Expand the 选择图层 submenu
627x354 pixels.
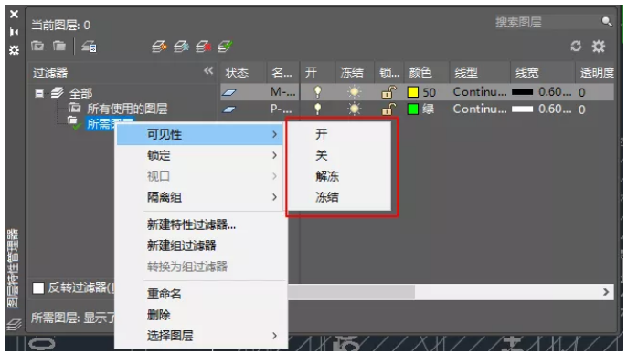[x=201, y=336]
